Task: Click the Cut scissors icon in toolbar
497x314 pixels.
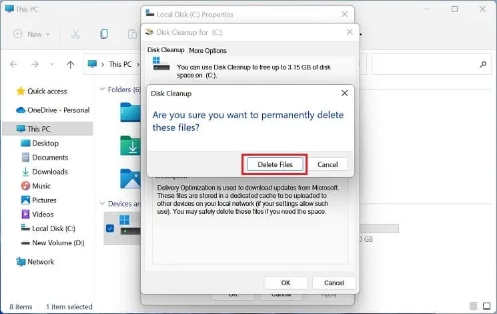Action: pos(75,34)
